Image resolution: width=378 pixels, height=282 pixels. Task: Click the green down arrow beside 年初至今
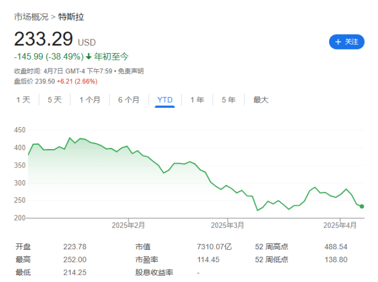[x=89, y=57]
